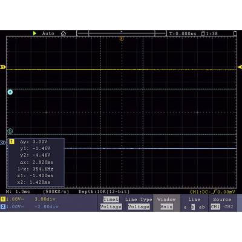The image size is (242, 242).
Task: Click the channel 2 ground level marker
Action: click(x=3, y=143)
